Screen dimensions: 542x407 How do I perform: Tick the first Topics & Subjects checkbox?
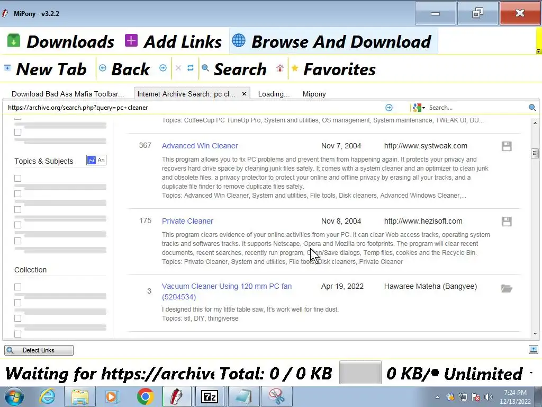17,178
